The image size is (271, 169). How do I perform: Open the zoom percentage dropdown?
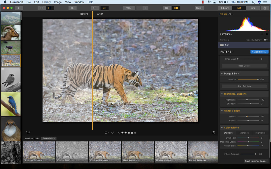(129, 8)
